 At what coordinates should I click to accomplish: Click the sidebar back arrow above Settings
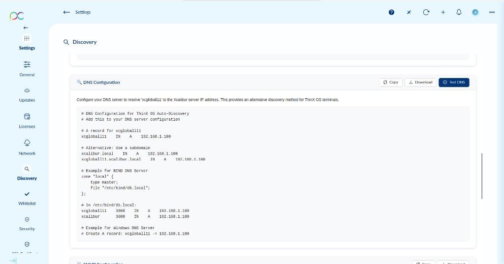pos(26,28)
